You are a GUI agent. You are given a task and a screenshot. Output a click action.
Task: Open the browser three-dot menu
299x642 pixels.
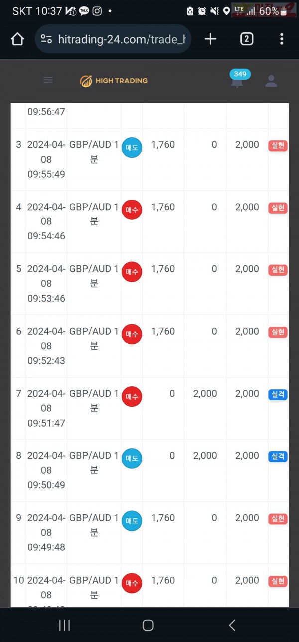pos(282,39)
